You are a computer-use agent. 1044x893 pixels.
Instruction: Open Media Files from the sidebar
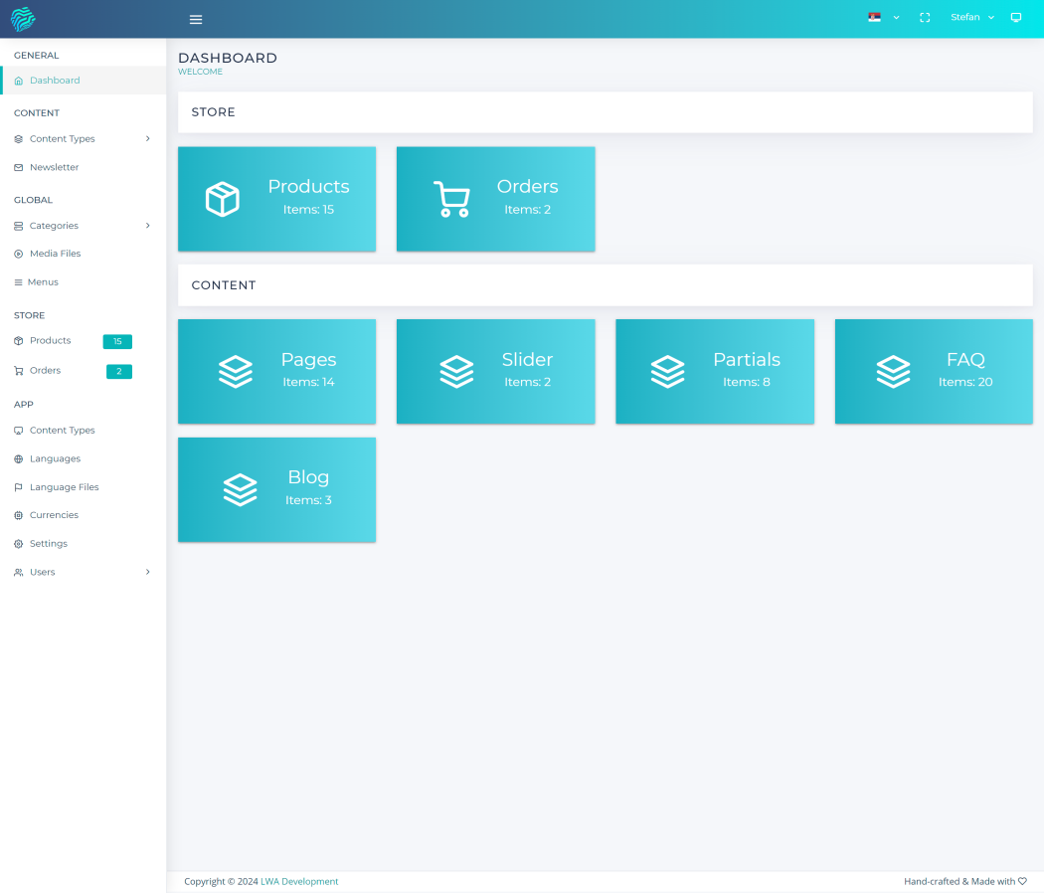[x=55, y=254]
